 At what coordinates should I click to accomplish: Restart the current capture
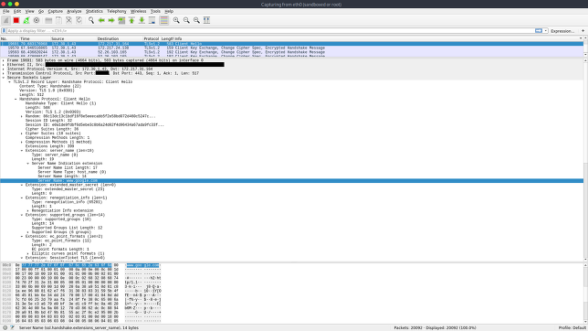point(26,20)
